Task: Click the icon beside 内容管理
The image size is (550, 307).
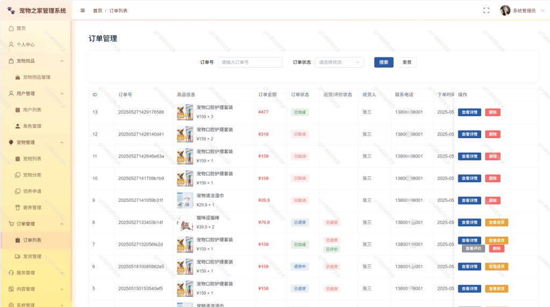Action: coord(11,289)
